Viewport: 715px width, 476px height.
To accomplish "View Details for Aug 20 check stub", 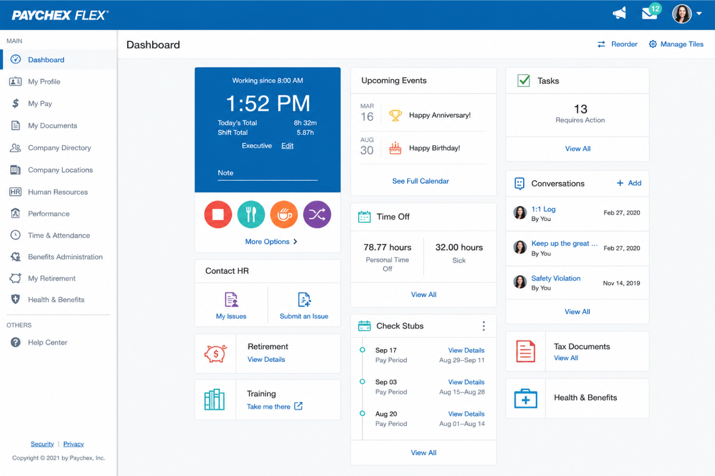I will tap(466, 414).
